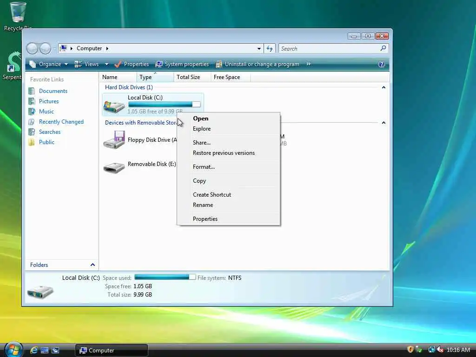This screenshot has width=476, height=357.
Task: Sort by the Free Space column header
Action: tap(231, 77)
